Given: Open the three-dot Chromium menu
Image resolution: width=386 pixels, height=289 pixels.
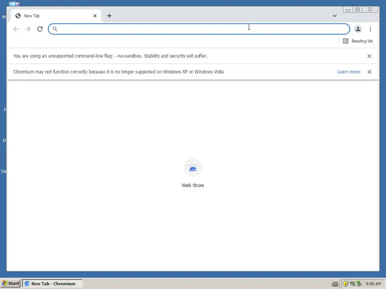Looking at the screenshot, I should [370, 29].
